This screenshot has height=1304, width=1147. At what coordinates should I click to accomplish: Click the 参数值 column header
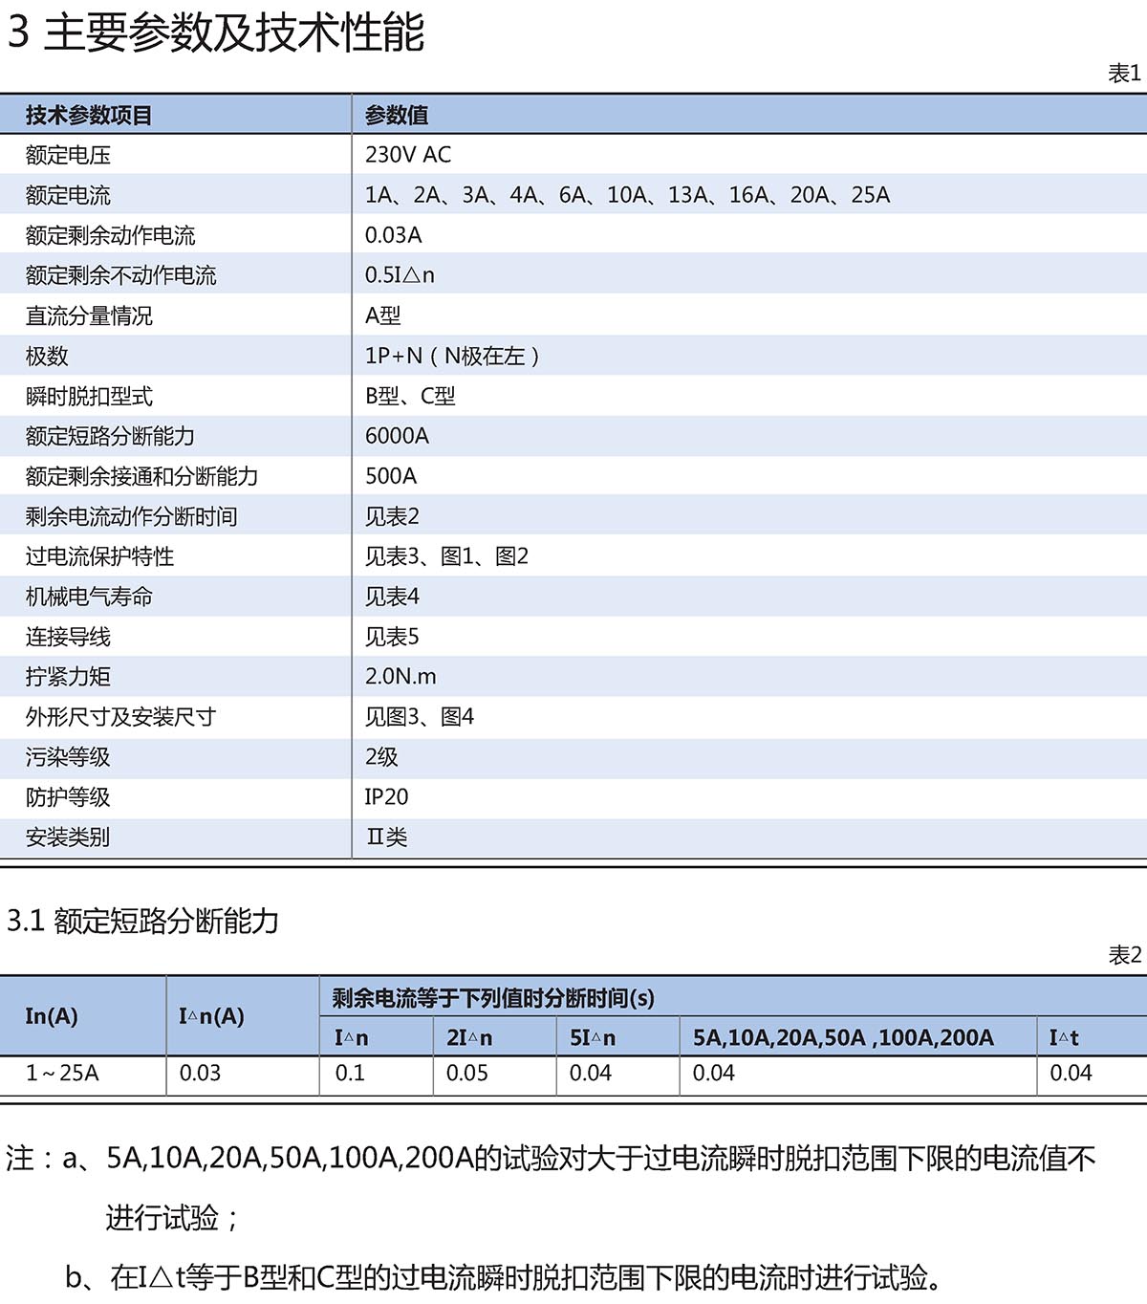(x=397, y=116)
